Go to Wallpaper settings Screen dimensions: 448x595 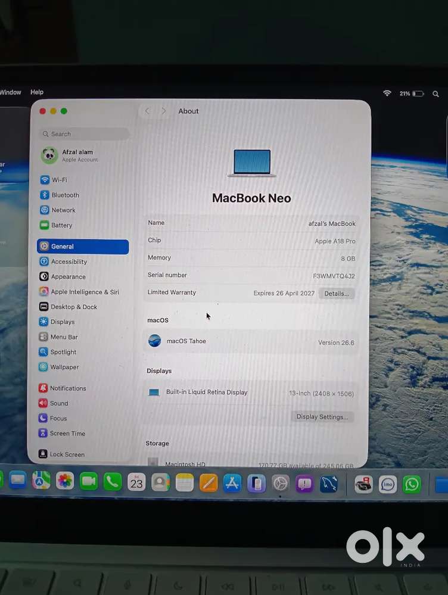tap(58, 367)
